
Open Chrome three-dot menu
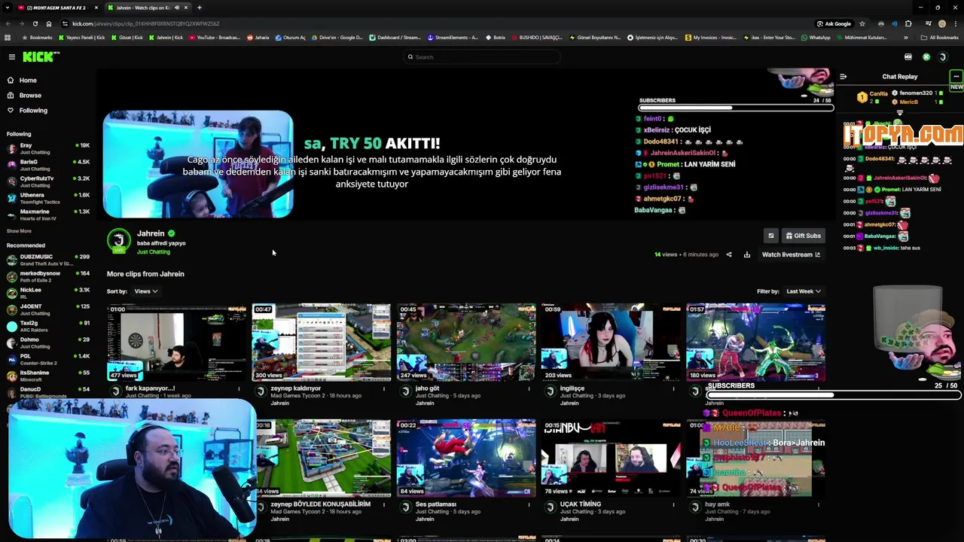coord(955,23)
